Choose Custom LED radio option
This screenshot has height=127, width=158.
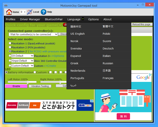click(35, 72)
